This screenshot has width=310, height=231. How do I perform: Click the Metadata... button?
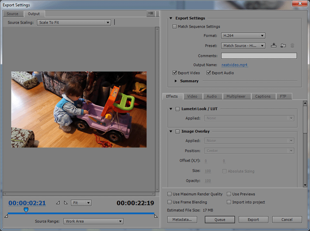click(x=182, y=219)
